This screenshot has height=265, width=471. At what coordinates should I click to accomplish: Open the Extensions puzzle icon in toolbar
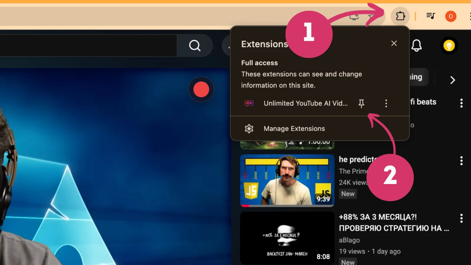pyautogui.click(x=400, y=16)
